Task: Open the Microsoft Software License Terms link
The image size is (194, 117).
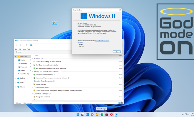Action: (102, 41)
